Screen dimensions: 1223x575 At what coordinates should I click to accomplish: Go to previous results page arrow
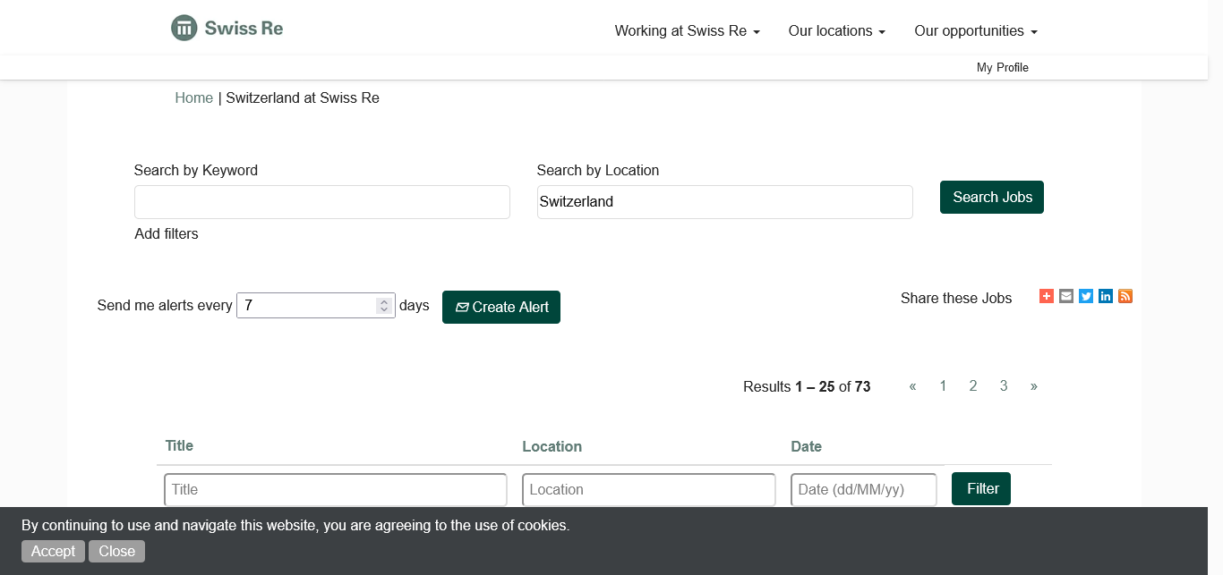point(912,386)
